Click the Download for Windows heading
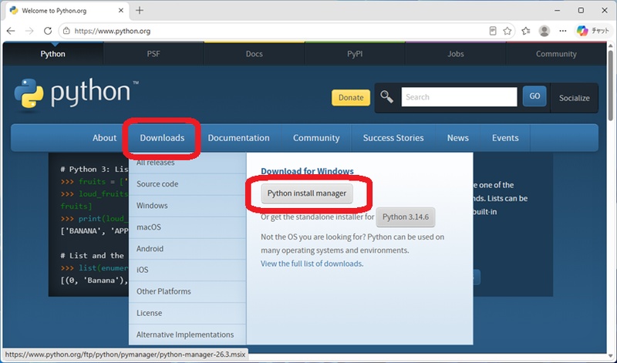Image resolution: width=617 pixels, height=363 pixels. [307, 171]
